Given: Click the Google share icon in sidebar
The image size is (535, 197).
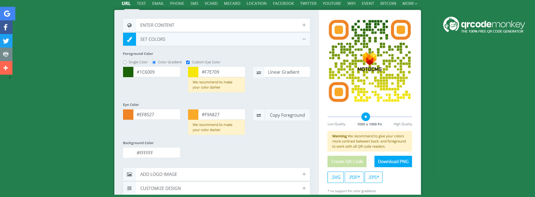Looking at the screenshot, I should [x=7, y=13].
